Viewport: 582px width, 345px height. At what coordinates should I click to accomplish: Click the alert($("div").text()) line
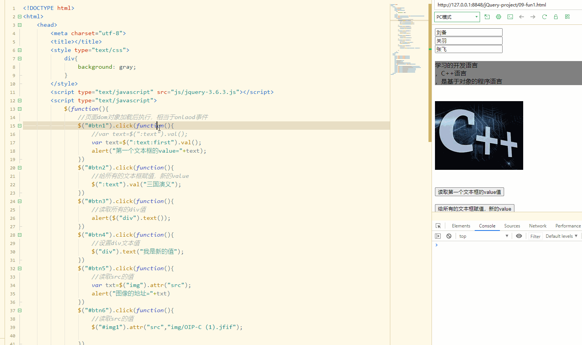click(x=131, y=218)
